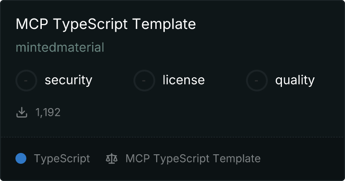Open the MCP TypeScript Template card title

(106, 24)
